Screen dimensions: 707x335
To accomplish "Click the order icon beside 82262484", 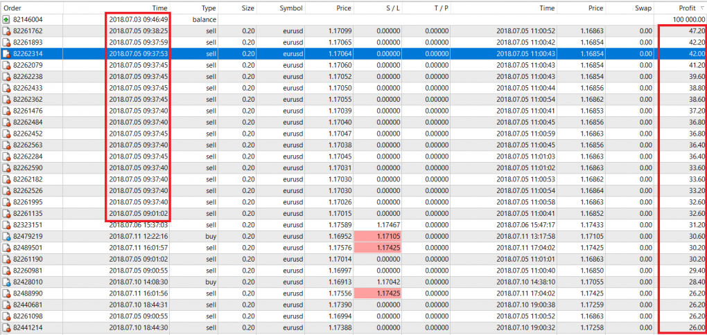I will [x=6, y=122].
